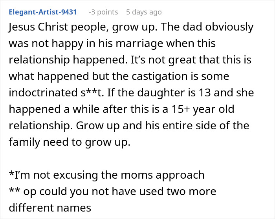
Task: Click the word 'indoctrinated'
Action: point(43,92)
